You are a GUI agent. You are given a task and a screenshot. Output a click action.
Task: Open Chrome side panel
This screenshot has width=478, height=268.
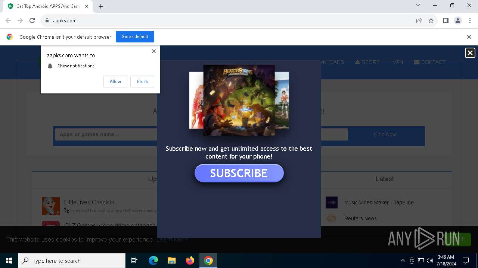(x=446, y=20)
